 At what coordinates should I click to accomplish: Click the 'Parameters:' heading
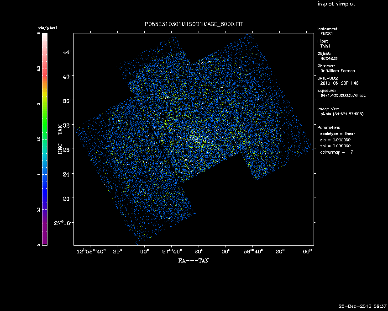[329, 128]
